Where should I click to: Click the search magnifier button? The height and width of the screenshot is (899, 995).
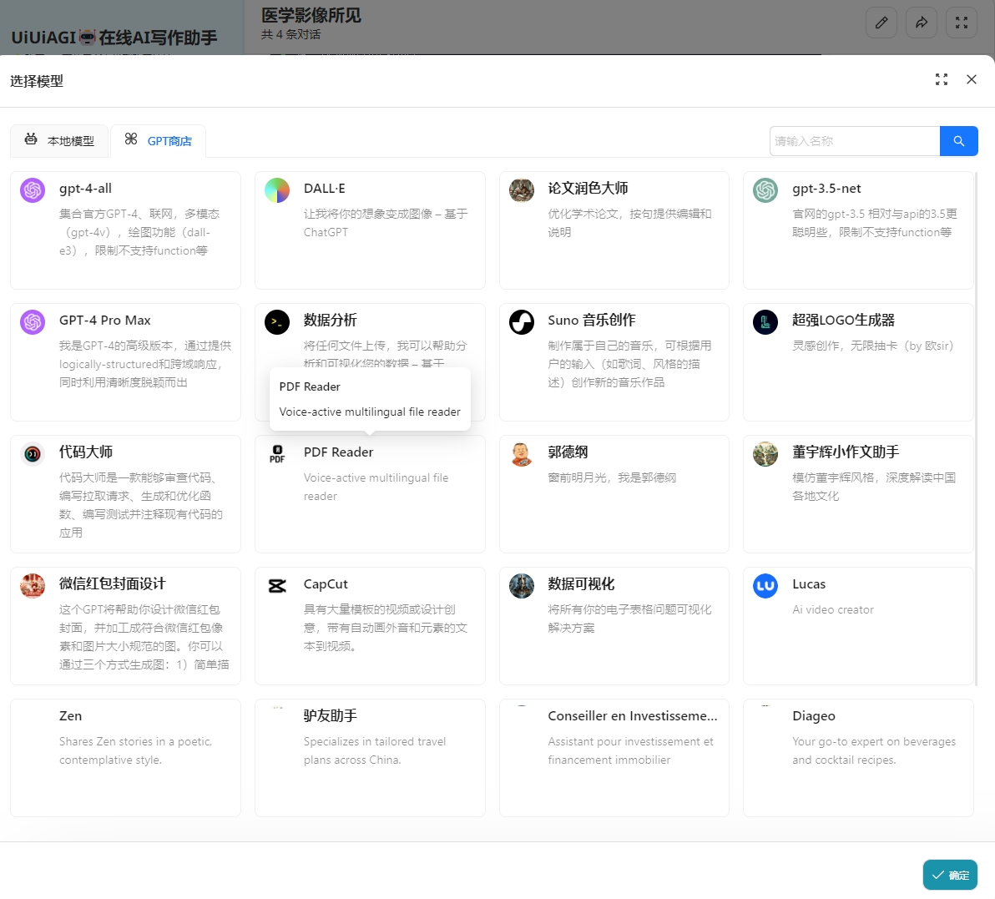pyautogui.click(x=959, y=141)
